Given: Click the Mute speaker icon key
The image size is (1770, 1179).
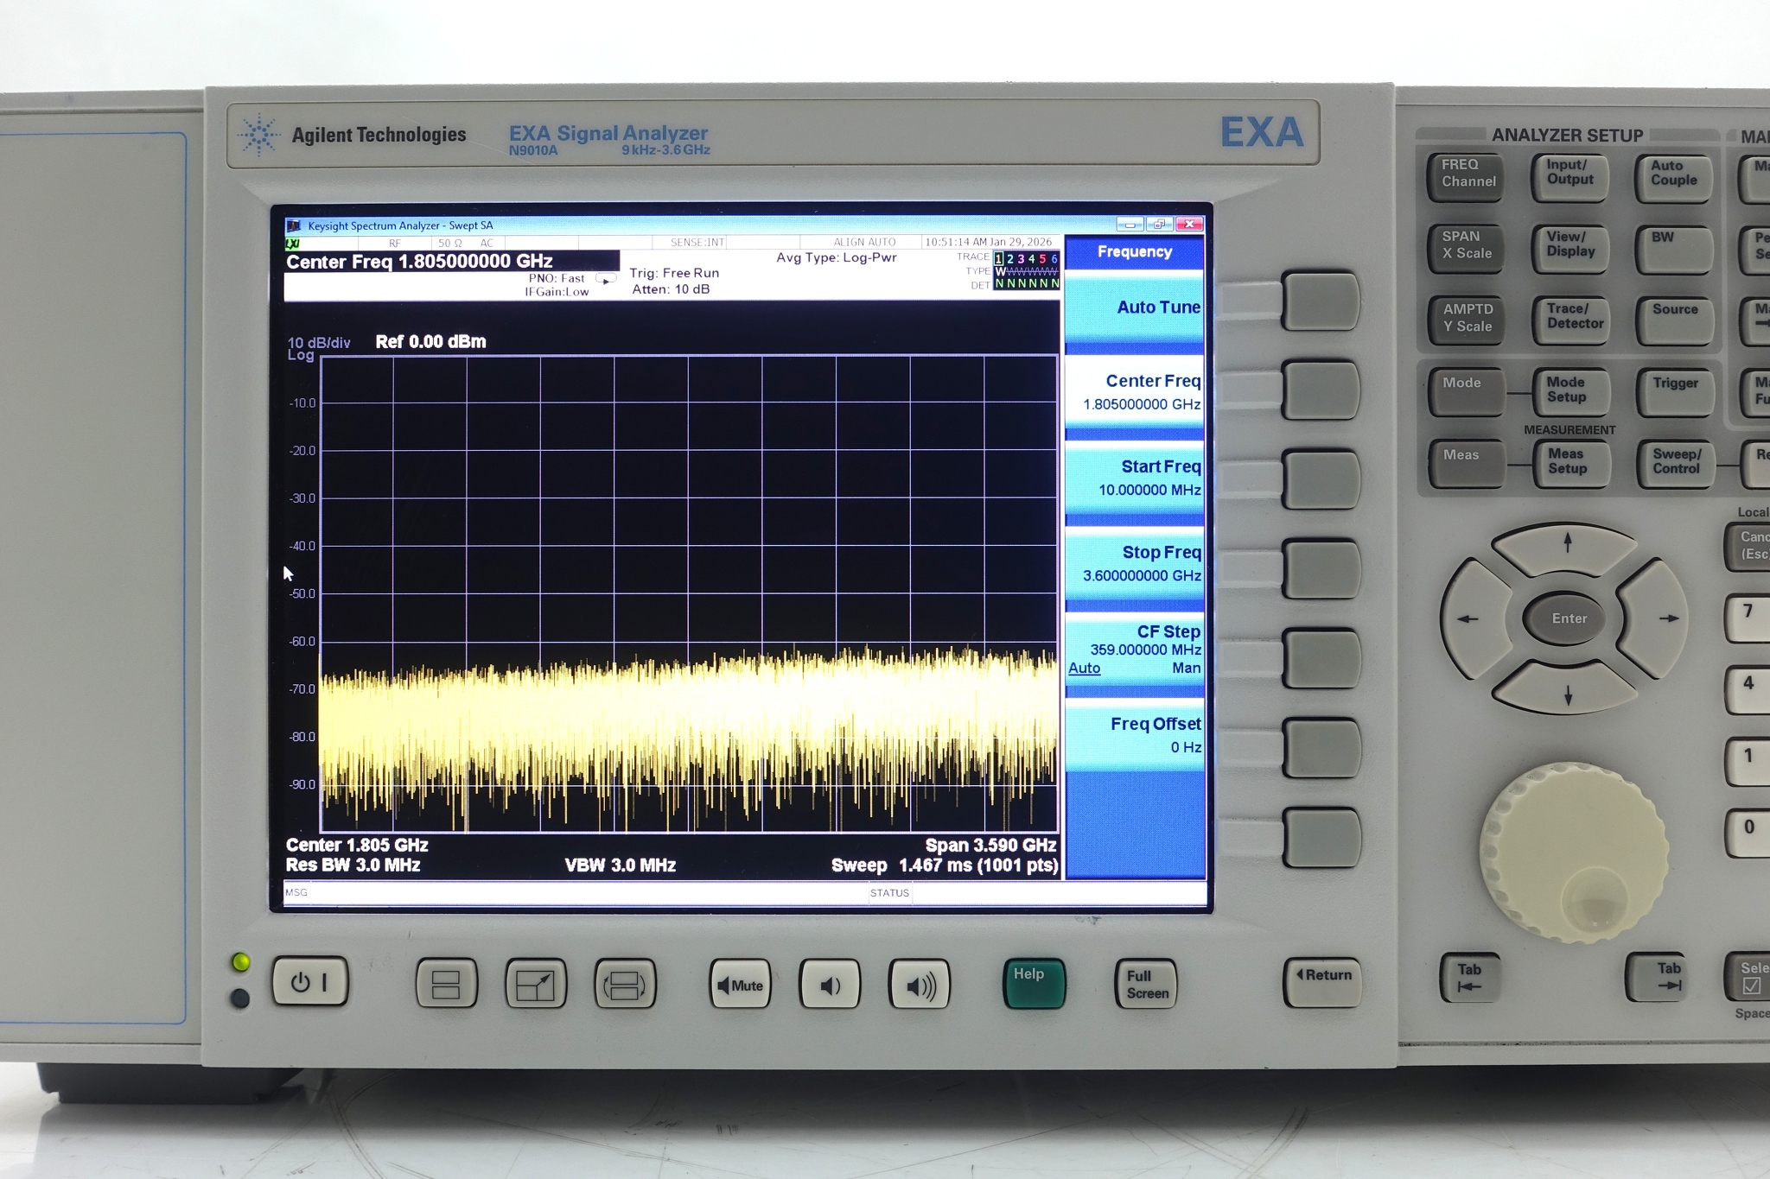Looking at the screenshot, I should click(x=740, y=984).
